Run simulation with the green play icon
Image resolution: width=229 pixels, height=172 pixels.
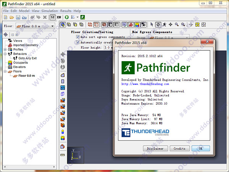67,17
